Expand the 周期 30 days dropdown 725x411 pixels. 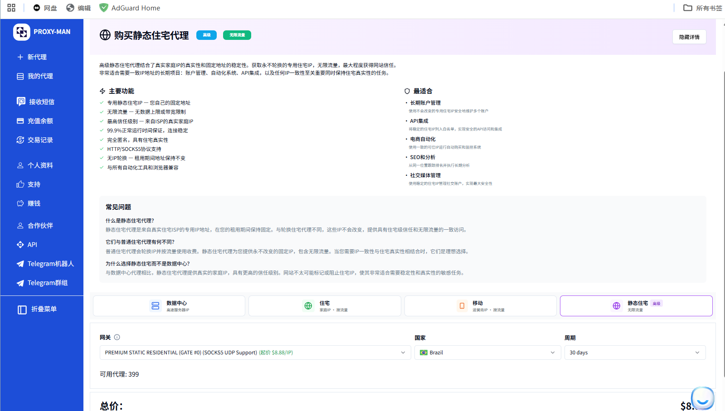coord(634,353)
